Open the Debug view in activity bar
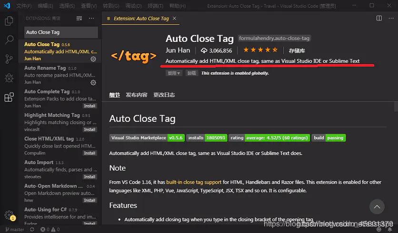Screen dimensions: 398x233 click(9, 78)
